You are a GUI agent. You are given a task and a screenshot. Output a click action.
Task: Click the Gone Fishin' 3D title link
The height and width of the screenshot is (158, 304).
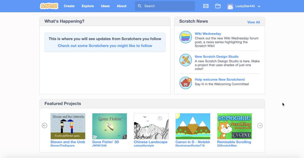tap(106, 142)
